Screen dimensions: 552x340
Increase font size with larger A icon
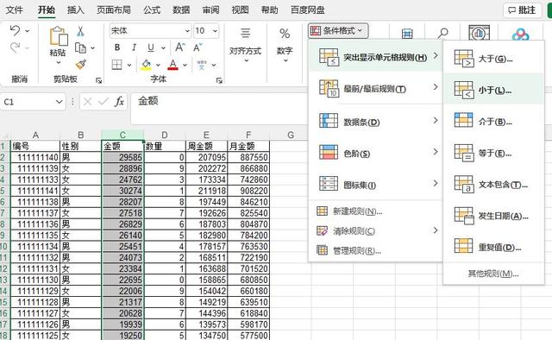point(180,47)
